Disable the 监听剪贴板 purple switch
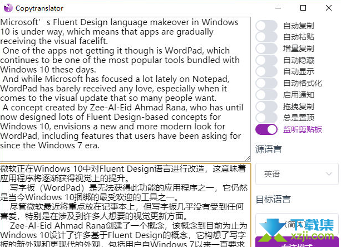 pyautogui.click(x=266, y=129)
